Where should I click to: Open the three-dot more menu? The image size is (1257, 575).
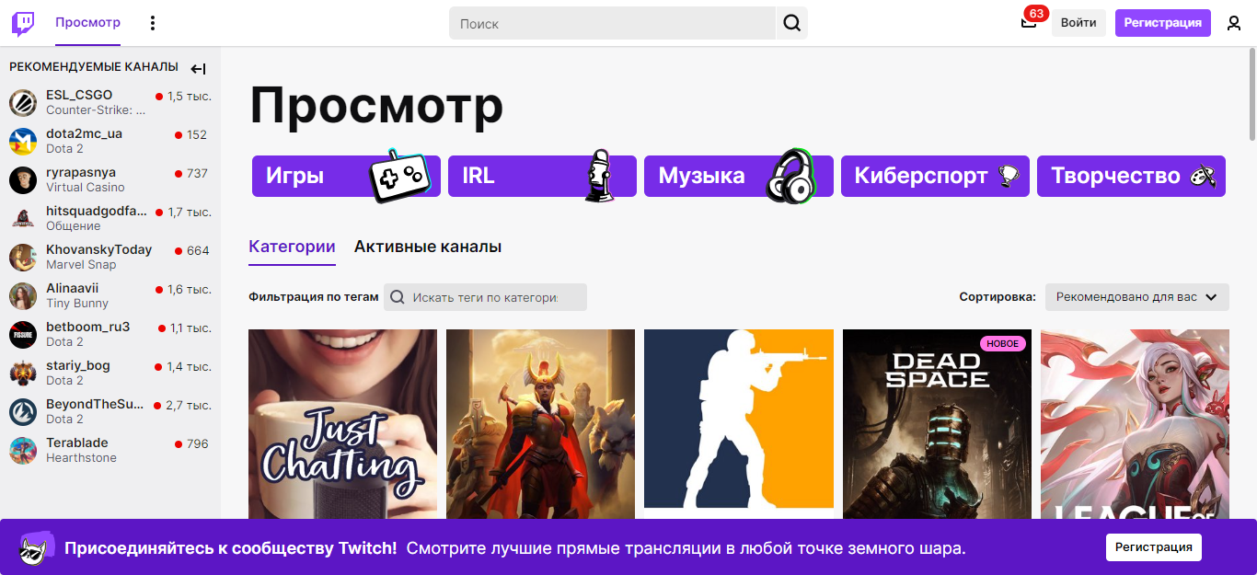click(153, 23)
